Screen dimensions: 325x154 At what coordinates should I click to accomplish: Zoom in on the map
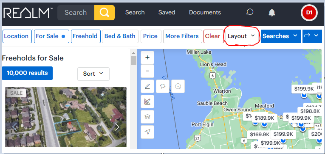147,58
